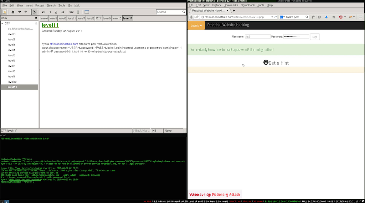Show Firefox bookmarks list icon

[x=319, y=17]
